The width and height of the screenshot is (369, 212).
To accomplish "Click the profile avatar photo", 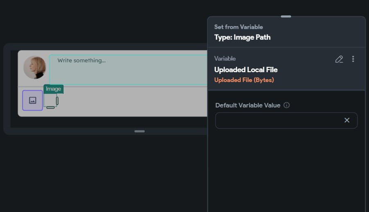I will (x=35, y=68).
